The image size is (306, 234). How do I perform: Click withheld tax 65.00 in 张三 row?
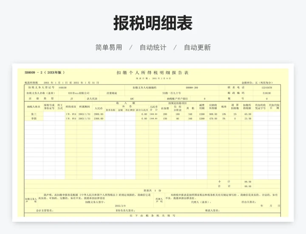[247, 114]
